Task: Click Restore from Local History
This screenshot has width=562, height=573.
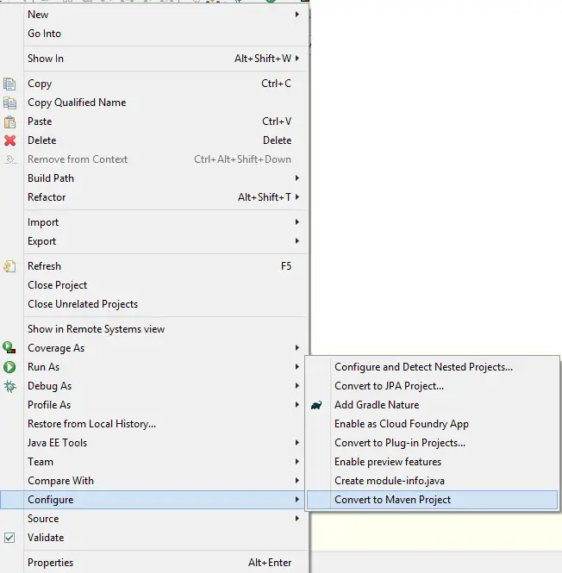Action: pos(91,424)
